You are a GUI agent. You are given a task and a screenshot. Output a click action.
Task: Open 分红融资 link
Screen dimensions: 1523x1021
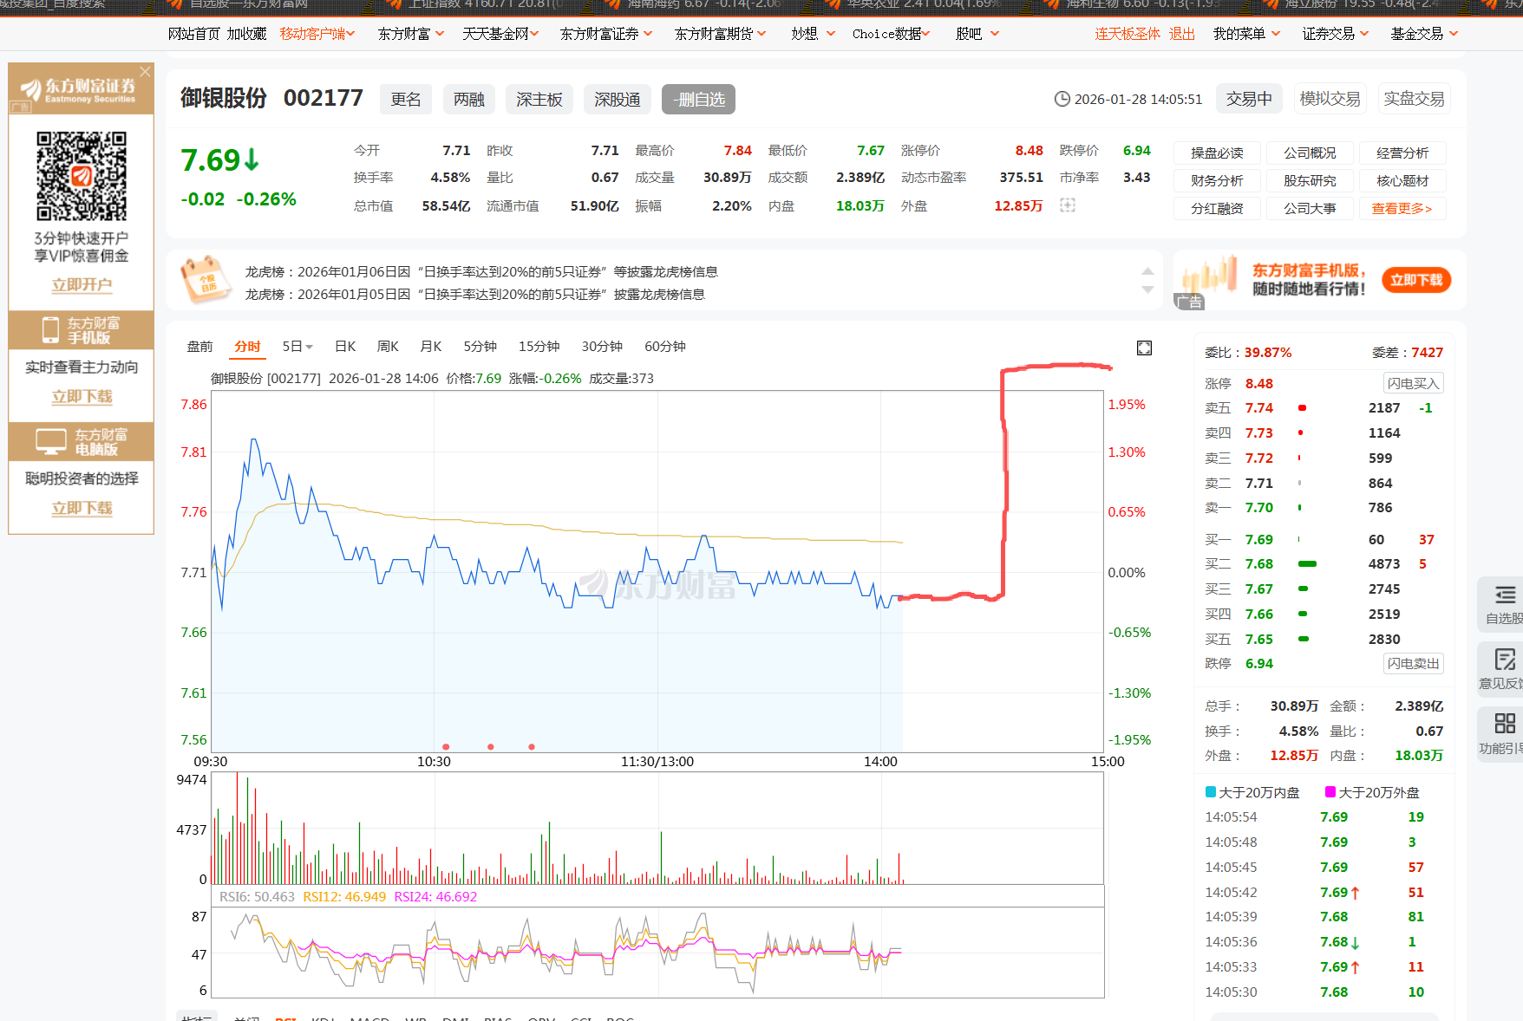[x=1217, y=209]
